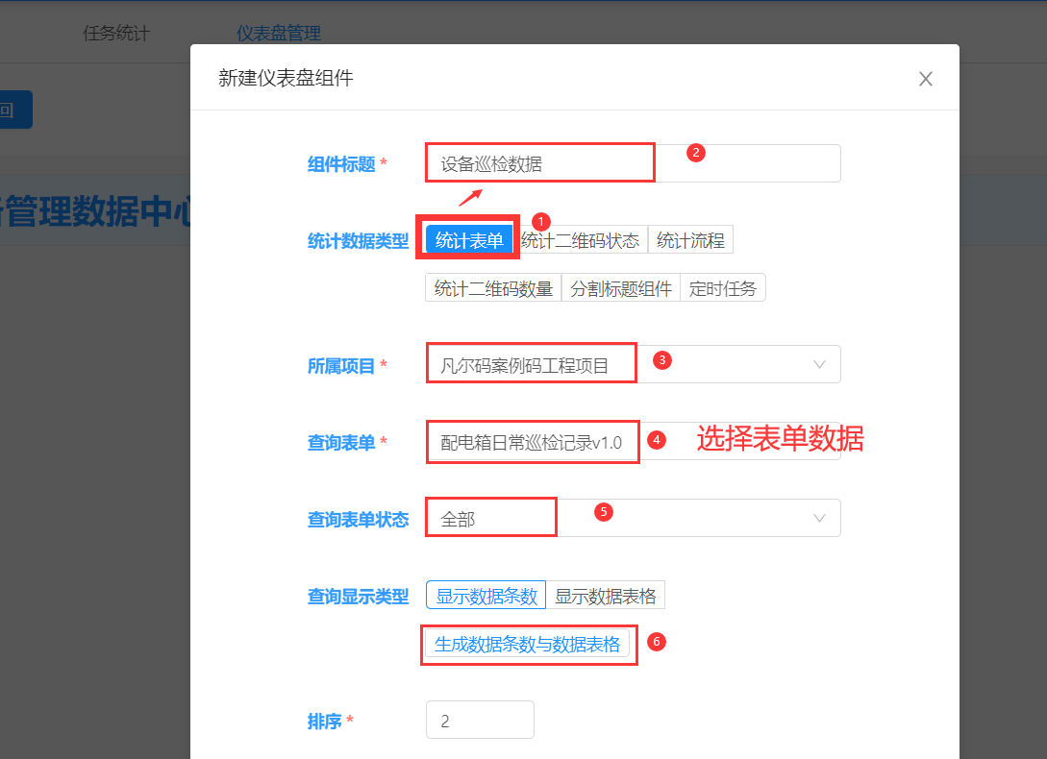Expand the 所属项目 dropdown arrow

[819, 365]
